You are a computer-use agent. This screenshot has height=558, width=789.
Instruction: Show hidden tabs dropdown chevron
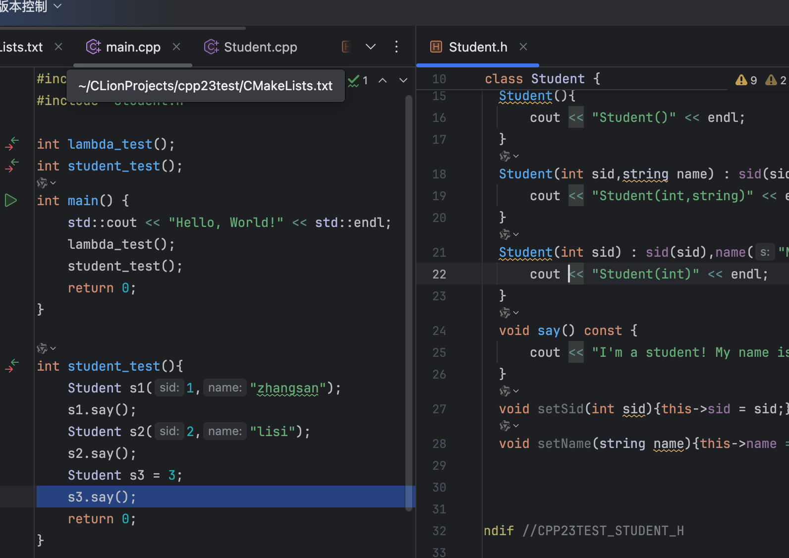coord(370,47)
